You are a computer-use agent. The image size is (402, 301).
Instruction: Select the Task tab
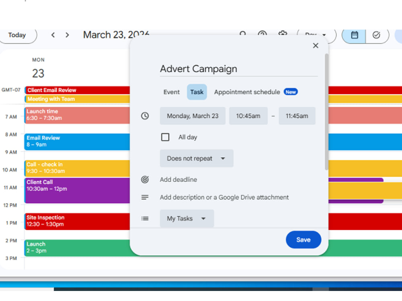pyautogui.click(x=197, y=92)
